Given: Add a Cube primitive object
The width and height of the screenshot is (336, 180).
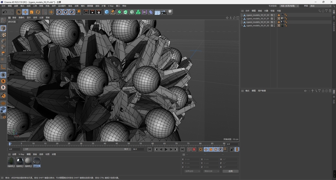Looking at the screenshot, I should pos(107,12).
